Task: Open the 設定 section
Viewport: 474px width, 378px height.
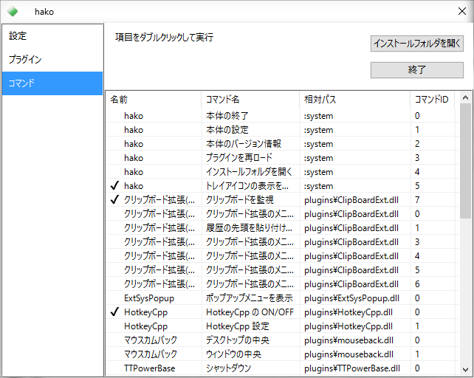Action: [x=52, y=36]
